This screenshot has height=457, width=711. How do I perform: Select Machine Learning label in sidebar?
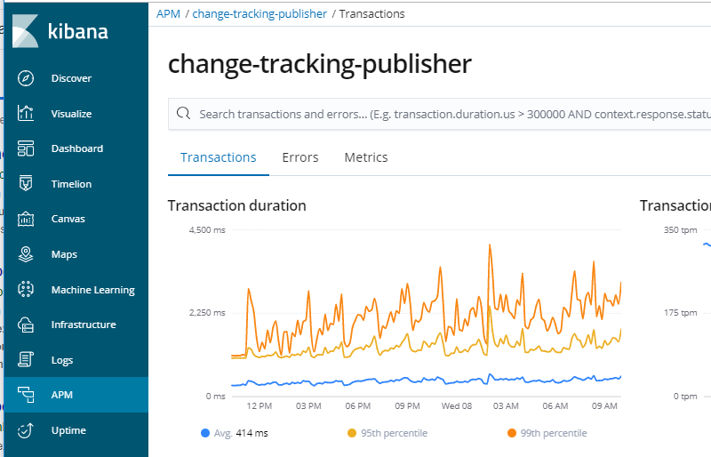click(x=93, y=290)
